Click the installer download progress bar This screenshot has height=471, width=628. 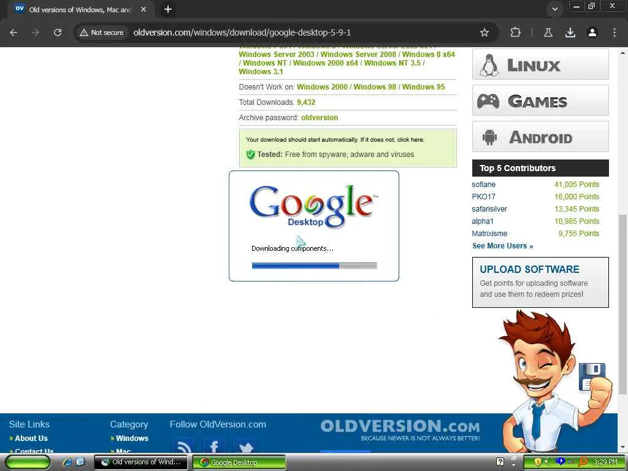[315, 266]
